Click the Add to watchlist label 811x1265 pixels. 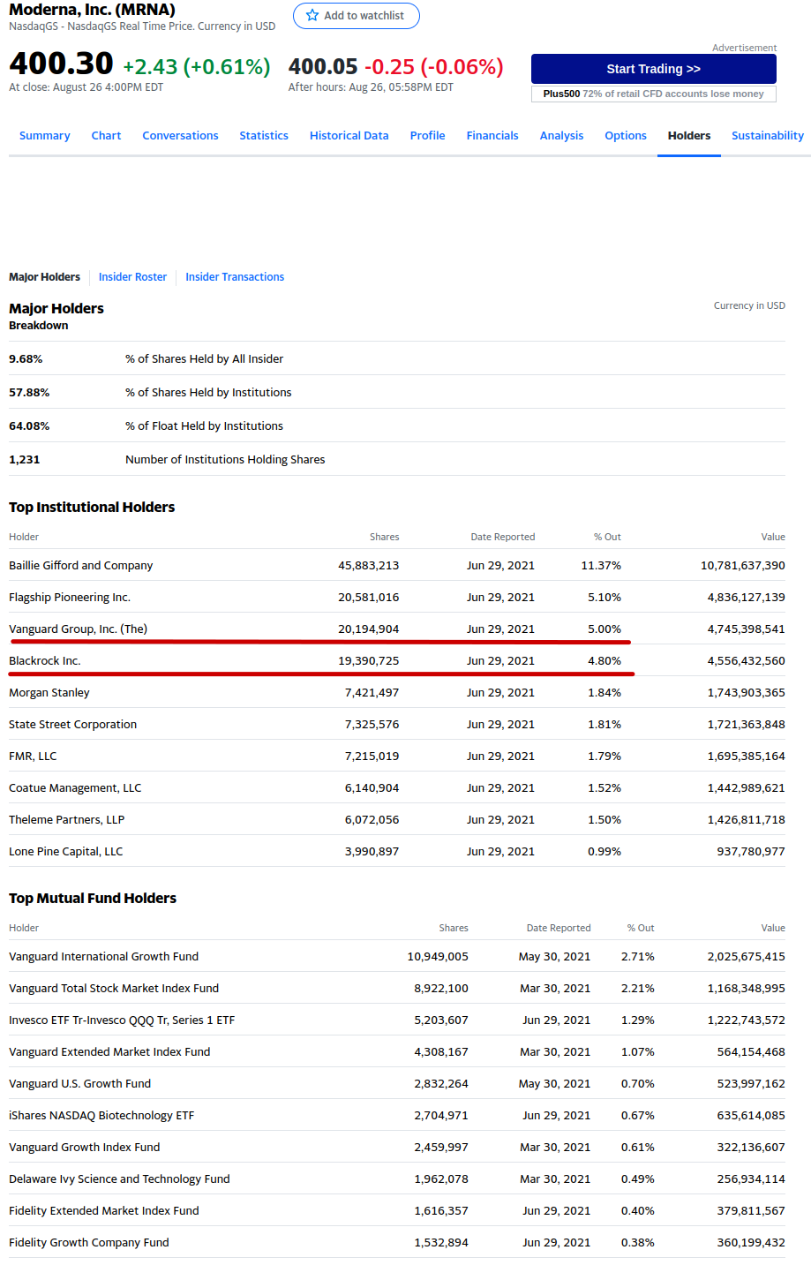[x=364, y=16]
